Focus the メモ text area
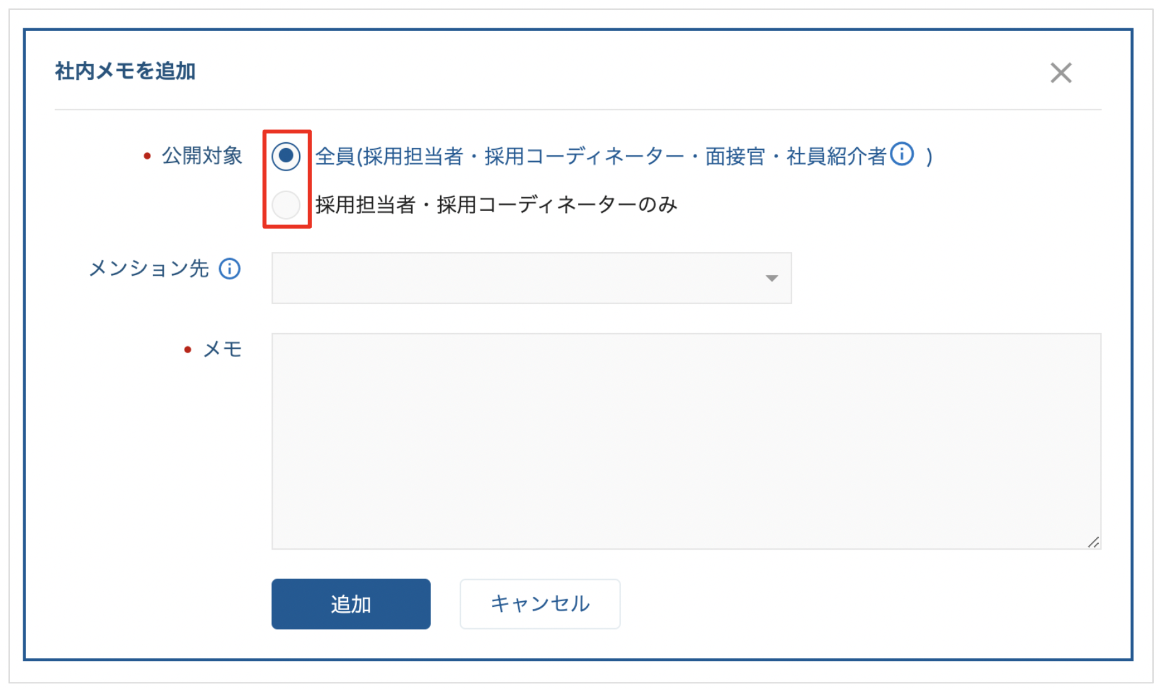This screenshot has width=1160, height=690. 686,441
